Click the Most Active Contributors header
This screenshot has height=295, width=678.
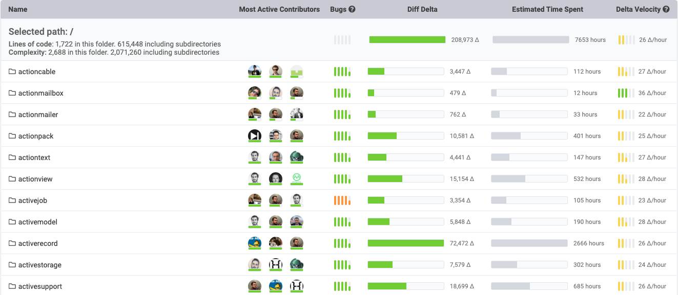point(279,9)
